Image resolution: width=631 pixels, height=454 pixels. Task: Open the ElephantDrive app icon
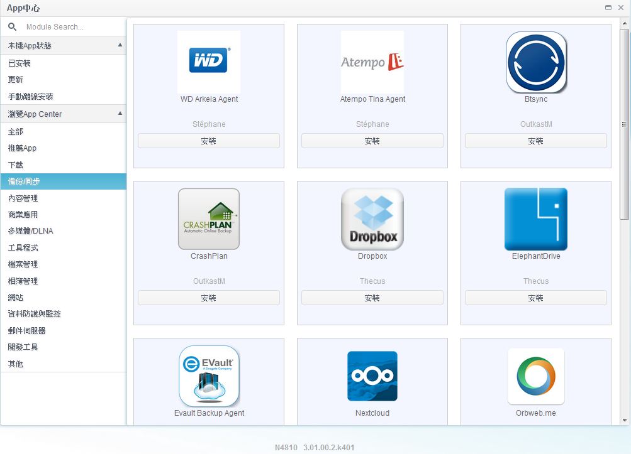coord(536,219)
